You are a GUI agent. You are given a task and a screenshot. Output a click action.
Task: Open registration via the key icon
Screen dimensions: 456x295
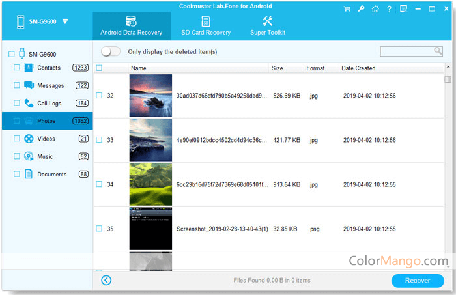point(359,9)
